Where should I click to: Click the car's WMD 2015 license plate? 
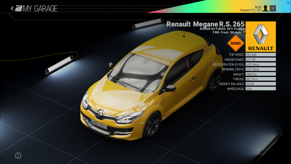(x=99, y=124)
